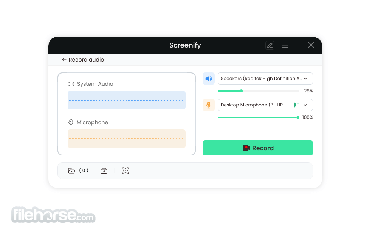
Task: Toggle the orange microphone icon
Action: 209,105
